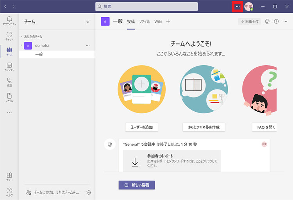Open channel more options ellipsis

(285, 21)
